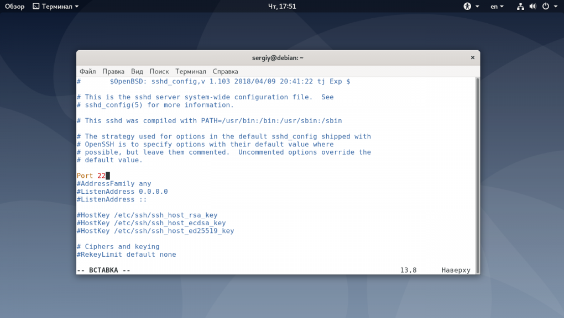Open the Поиск menu
This screenshot has width=564, height=318.
[x=159, y=71]
